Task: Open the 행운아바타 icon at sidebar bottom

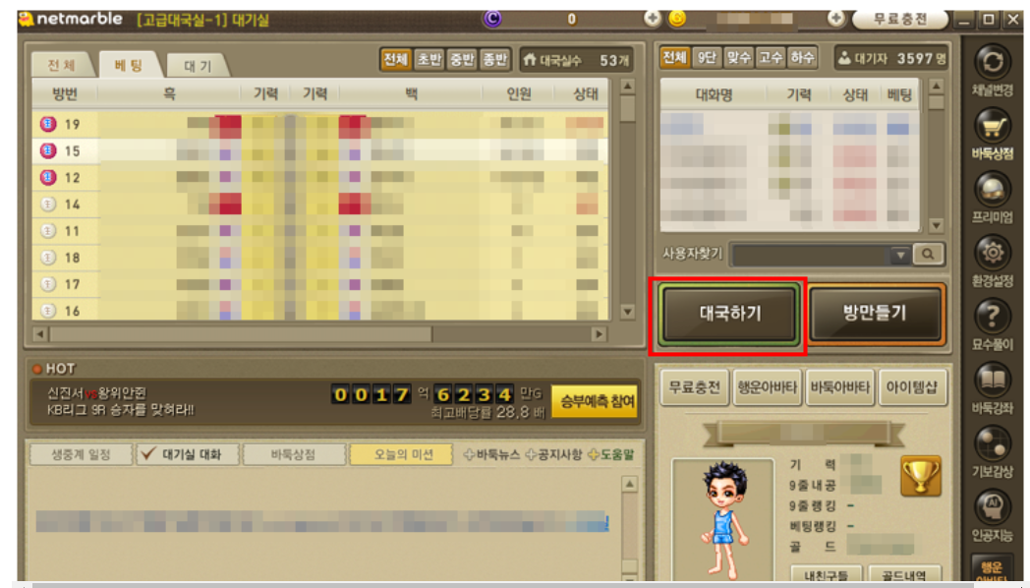Action: pyautogui.click(x=992, y=570)
